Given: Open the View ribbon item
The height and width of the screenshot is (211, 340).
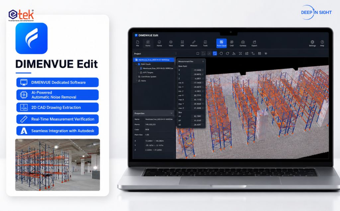Looking at the screenshot, I should 171,43.
